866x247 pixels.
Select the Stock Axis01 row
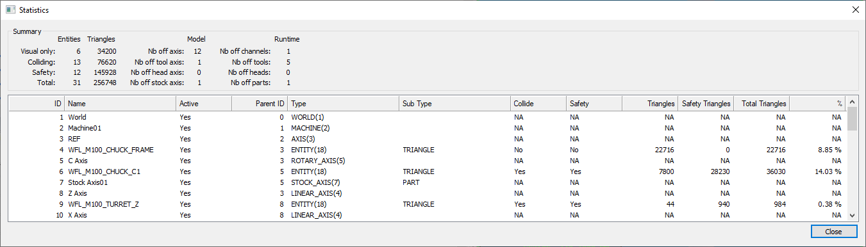pyautogui.click(x=427, y=182)
